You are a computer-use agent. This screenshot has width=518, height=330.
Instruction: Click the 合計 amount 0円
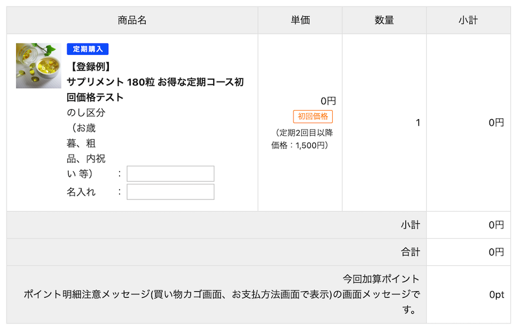496,252
